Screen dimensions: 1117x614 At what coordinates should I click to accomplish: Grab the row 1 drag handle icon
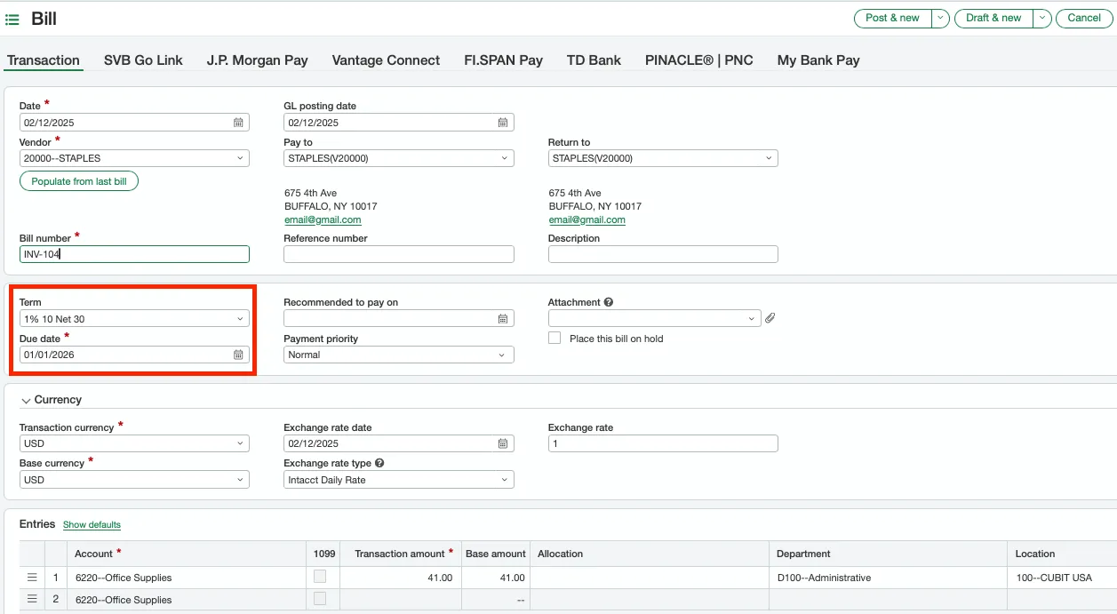coord(32,578)
